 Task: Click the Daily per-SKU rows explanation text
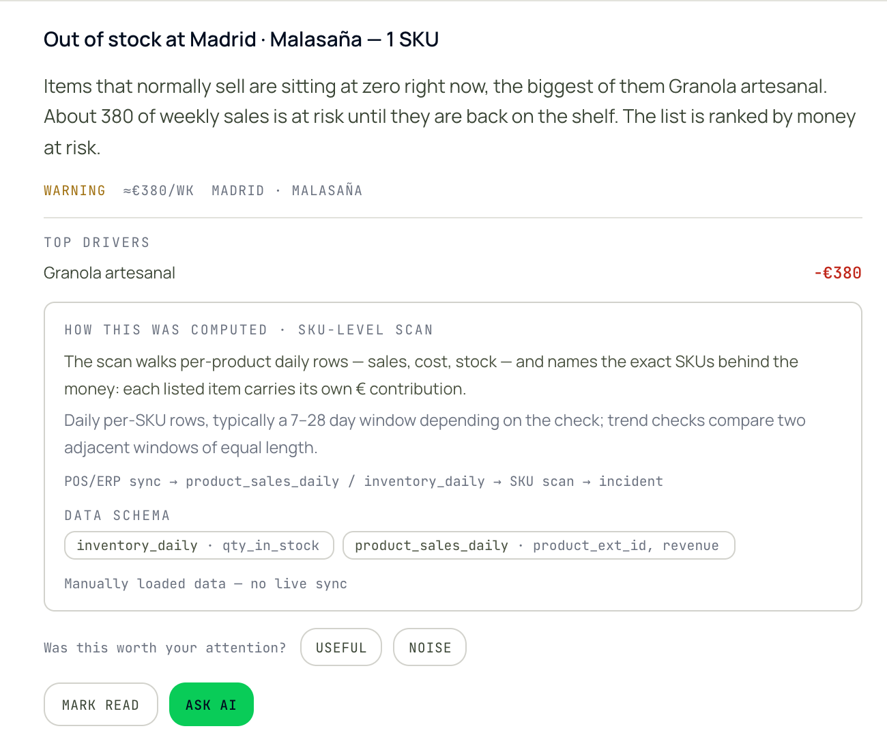[x=435, y=434]
